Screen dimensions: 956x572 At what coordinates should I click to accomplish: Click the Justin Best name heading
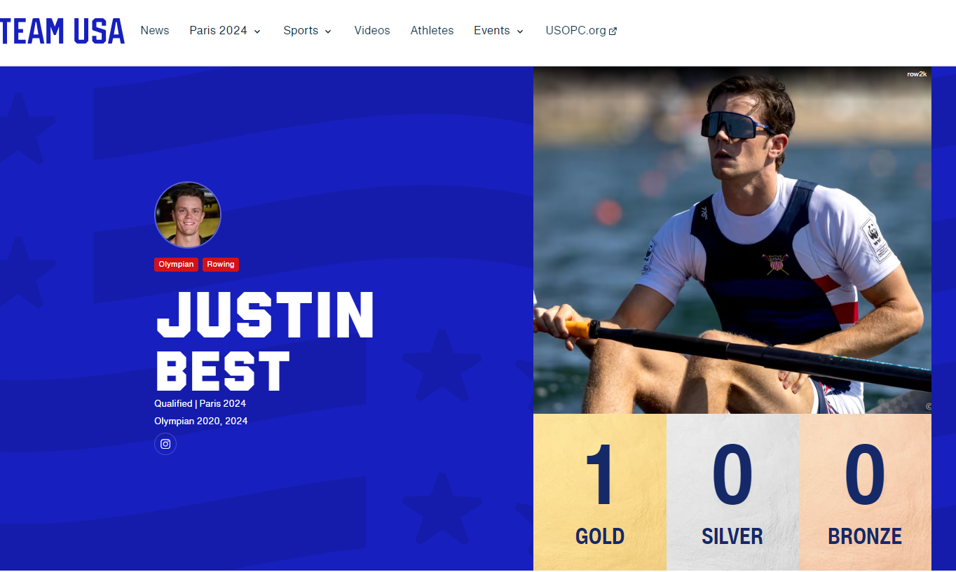click(265, 341)
